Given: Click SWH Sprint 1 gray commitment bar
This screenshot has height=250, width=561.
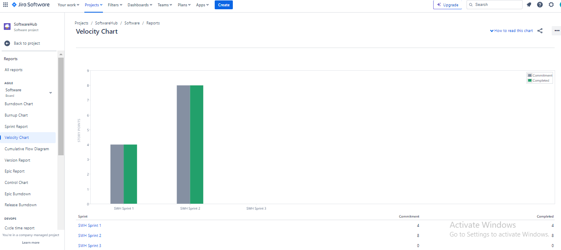Looking at the screenshot, I should [117, 174].
